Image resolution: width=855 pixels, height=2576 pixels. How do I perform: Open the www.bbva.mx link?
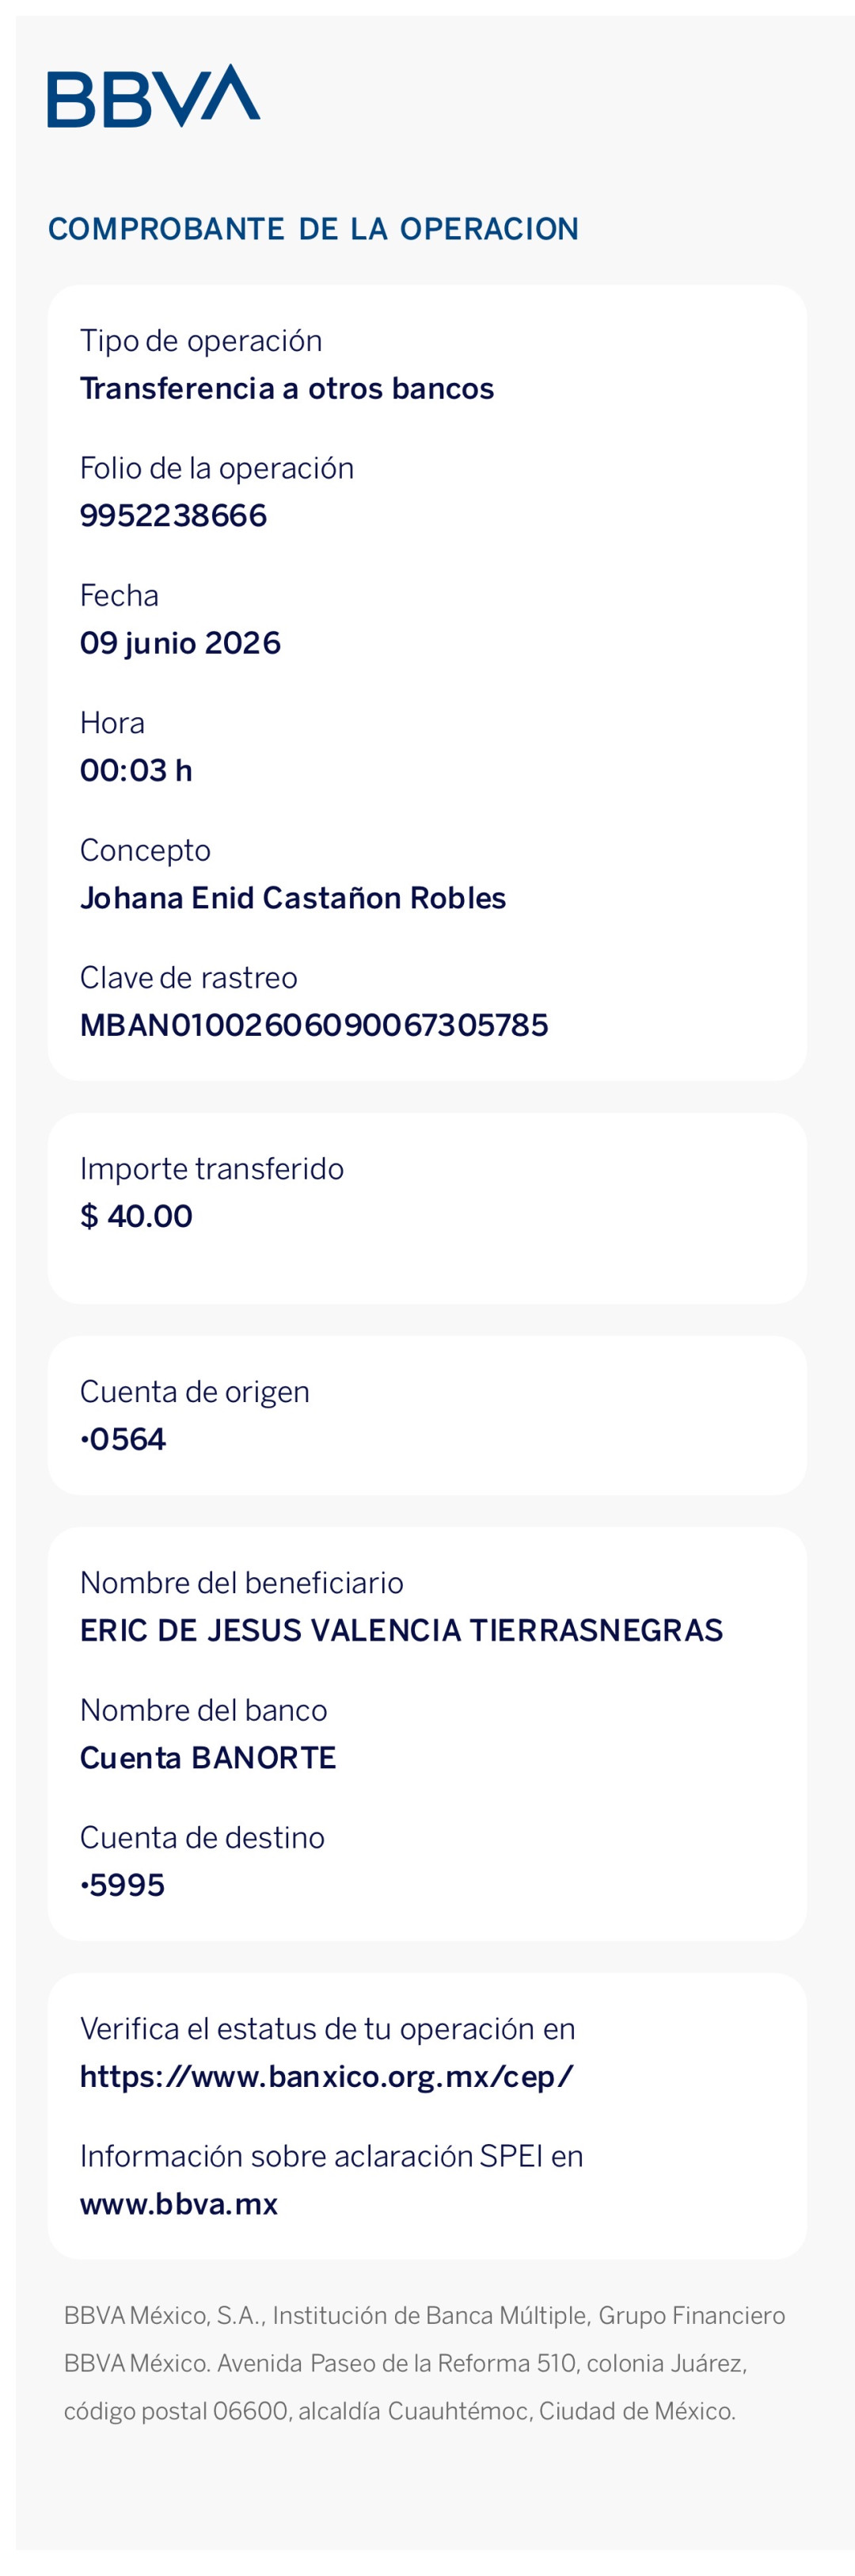[x=179, y=2204]
